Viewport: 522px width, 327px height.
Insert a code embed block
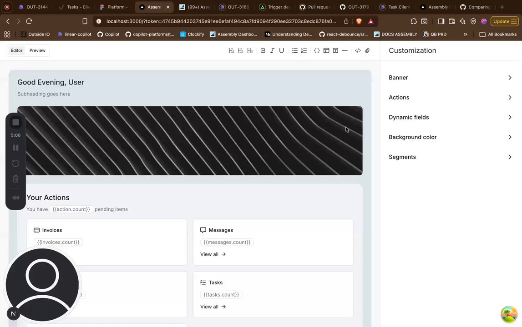[358, 50]
